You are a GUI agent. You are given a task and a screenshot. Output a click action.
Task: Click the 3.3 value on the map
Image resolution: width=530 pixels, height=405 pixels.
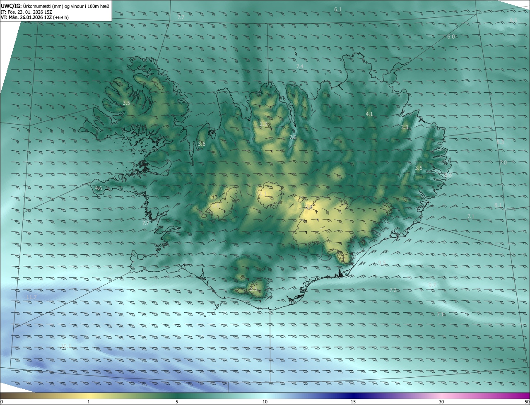point(405,128)
